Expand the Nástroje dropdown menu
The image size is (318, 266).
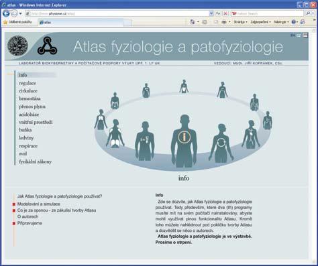click(x=281, y=22)
